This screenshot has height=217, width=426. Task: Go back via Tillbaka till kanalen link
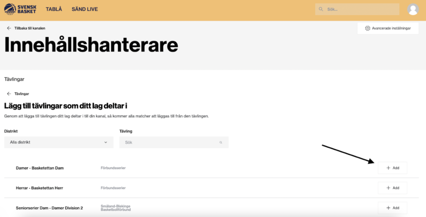coord(30,28)
